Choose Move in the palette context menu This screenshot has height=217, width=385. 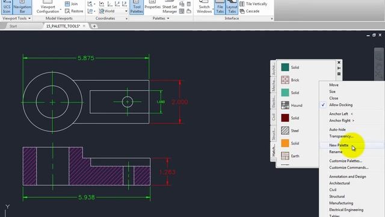(334, 85)
